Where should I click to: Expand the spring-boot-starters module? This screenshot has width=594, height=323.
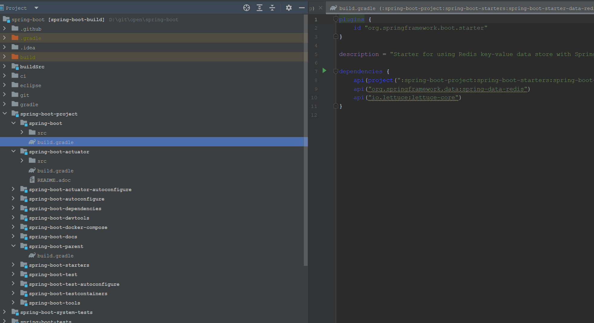pos(13,265)
